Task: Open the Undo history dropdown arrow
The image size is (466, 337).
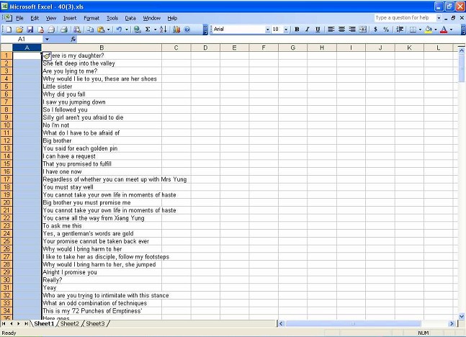Action: pos(126,29)
